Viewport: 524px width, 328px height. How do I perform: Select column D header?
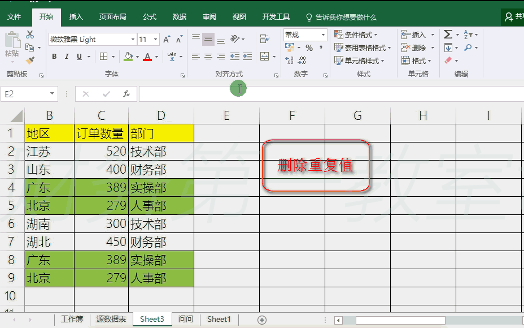click(161, 116)
